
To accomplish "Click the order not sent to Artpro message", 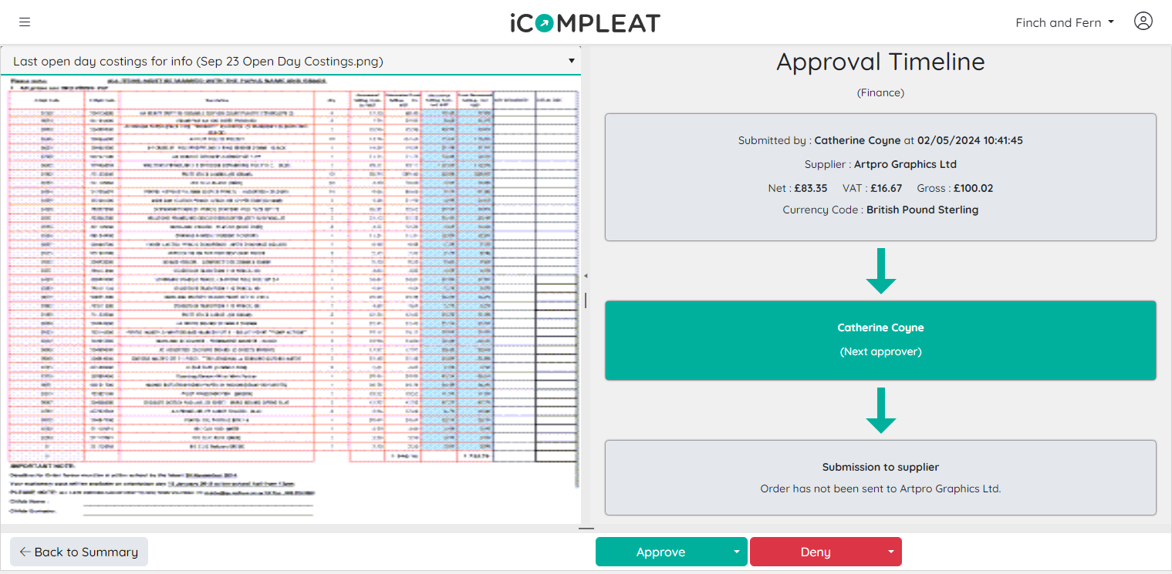I will 880,488.
